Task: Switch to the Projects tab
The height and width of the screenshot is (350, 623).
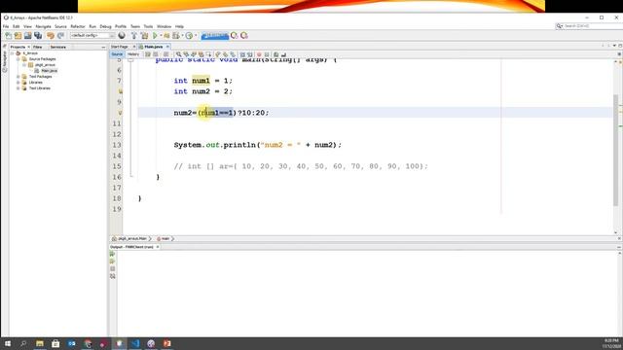Action: coord(18,47)
